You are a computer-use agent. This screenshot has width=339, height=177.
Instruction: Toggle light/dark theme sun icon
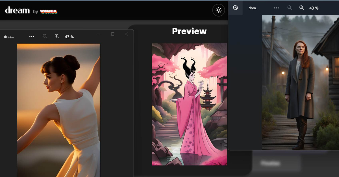pyautogui.click(x=218, y=10)
